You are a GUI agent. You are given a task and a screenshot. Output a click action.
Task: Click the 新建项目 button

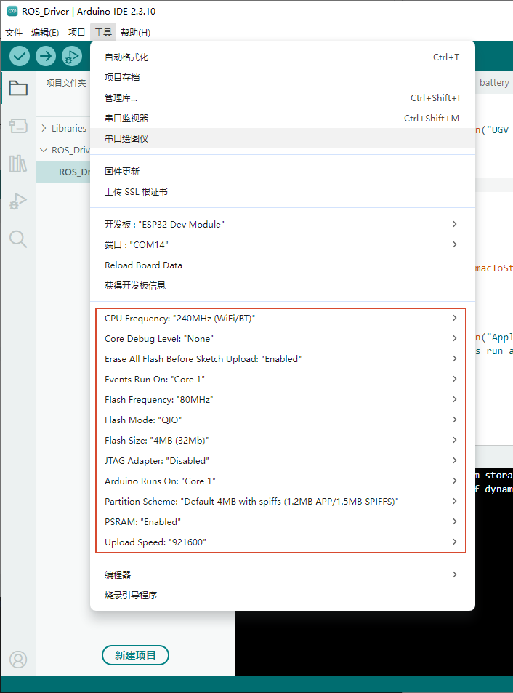135,655
